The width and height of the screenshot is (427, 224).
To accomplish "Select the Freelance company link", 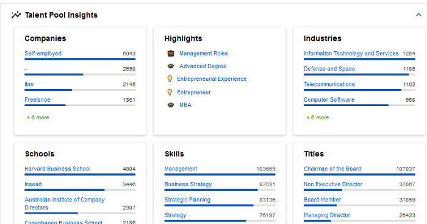I will pyautogui.click(x=37, y=99).
